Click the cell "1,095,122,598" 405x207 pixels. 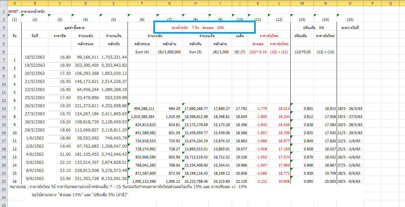coord(143,181)
